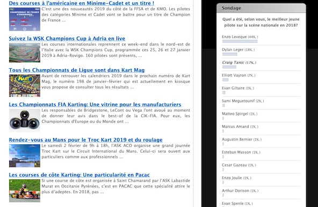Open 'Les courses de côte Karting' article link

(x=79, y=175)
